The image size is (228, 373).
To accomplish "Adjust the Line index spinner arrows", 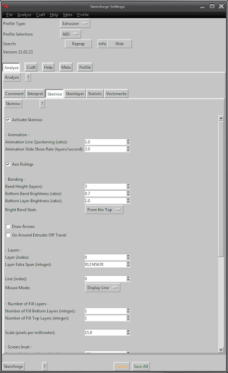I will pyautogui.click(x=128, y=279).
